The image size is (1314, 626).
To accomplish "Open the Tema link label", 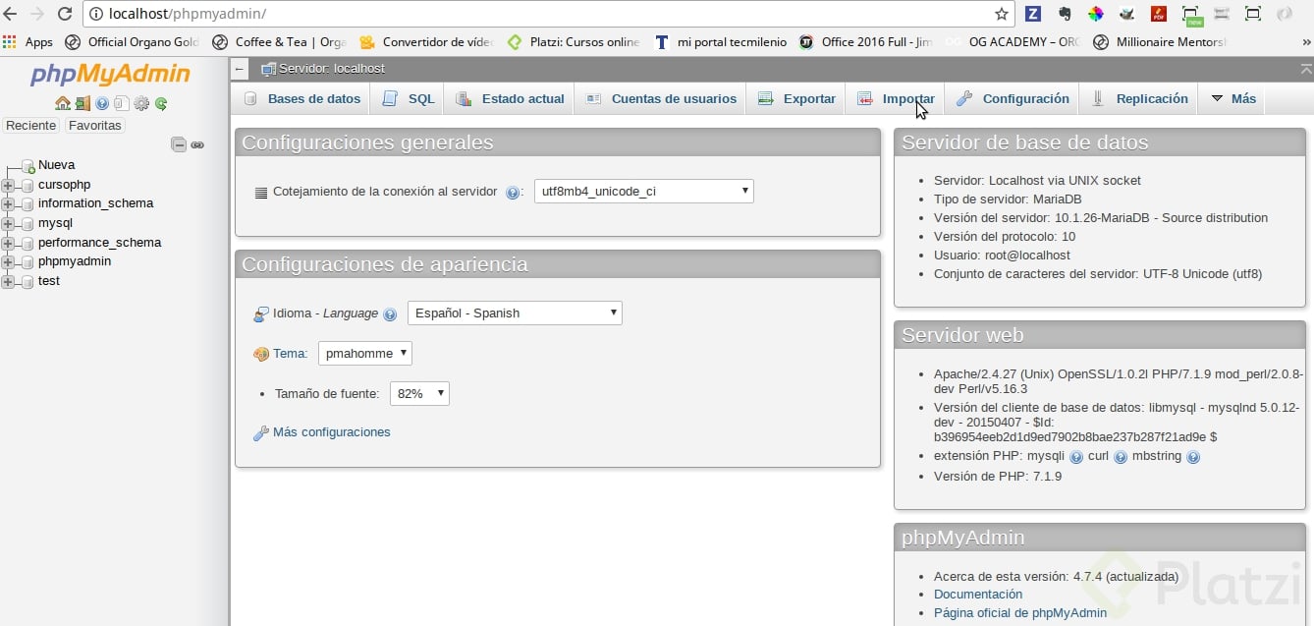I will (290, 353).
